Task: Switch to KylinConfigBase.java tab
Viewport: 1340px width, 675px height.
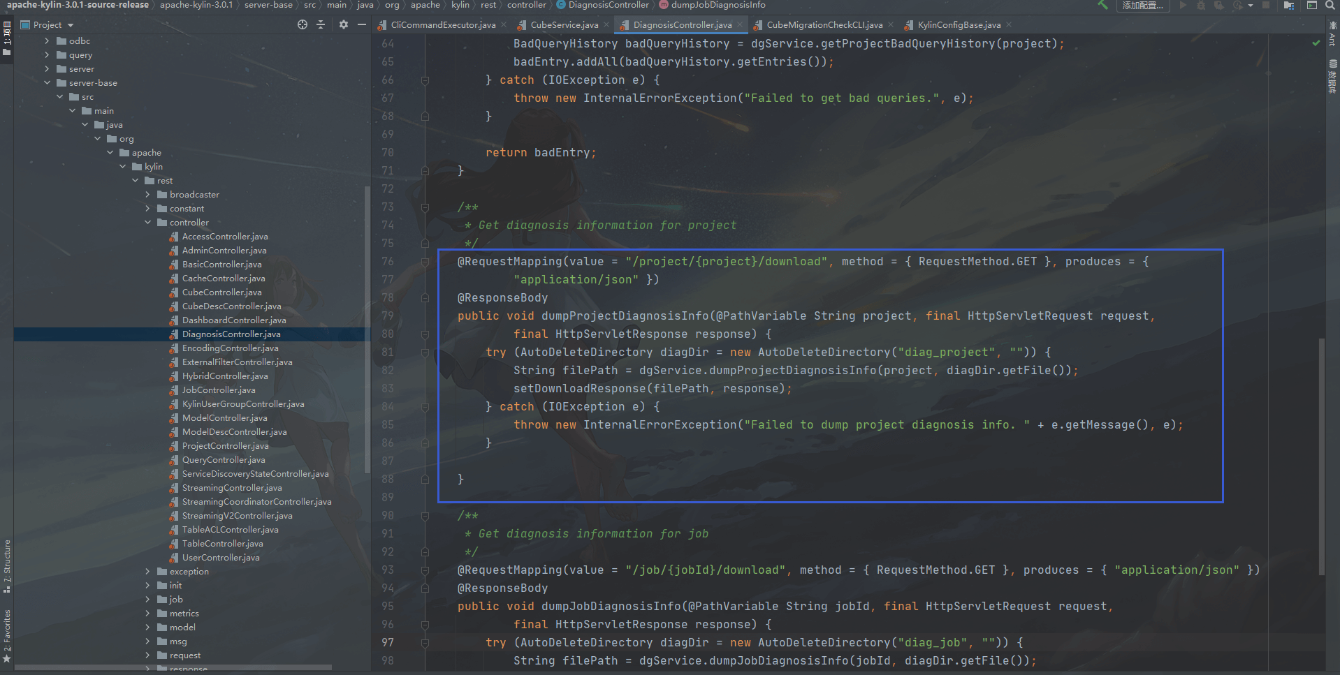Action: pyautogui.click(x=959, y=25)
